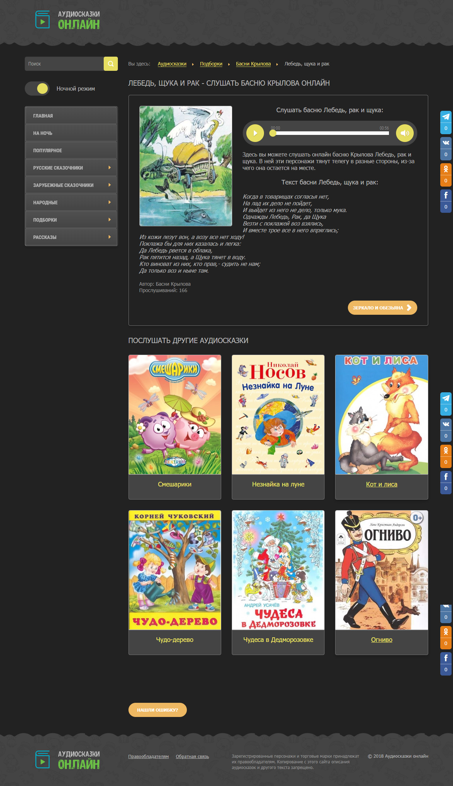Click the Кот и лиса title link
The image size is (453, 786).
pos(382,484)
